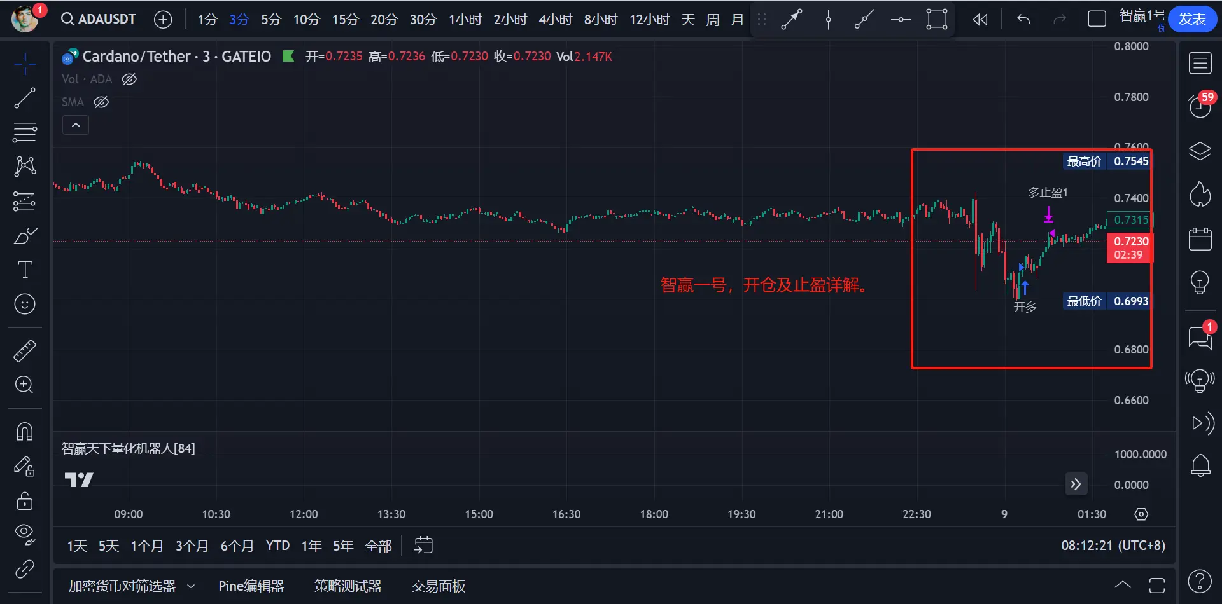Pick the vertical line tool in floating toolbar

828,19
